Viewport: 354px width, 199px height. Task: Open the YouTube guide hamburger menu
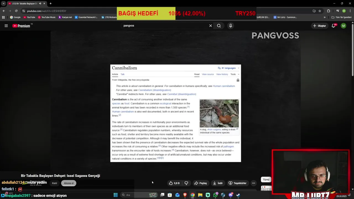click(6, 26)
